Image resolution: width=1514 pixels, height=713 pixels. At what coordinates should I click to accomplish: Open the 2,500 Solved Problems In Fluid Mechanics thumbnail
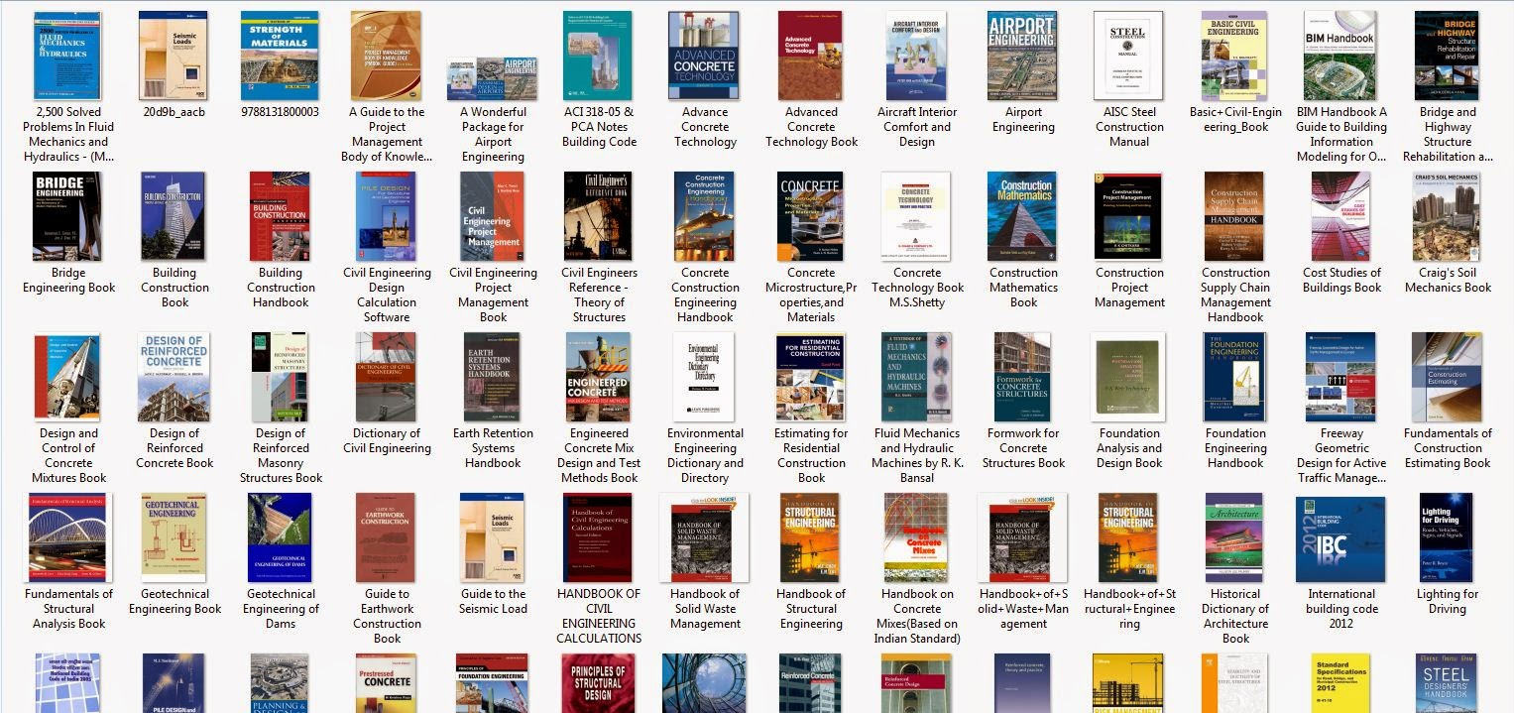pos(68,56)
